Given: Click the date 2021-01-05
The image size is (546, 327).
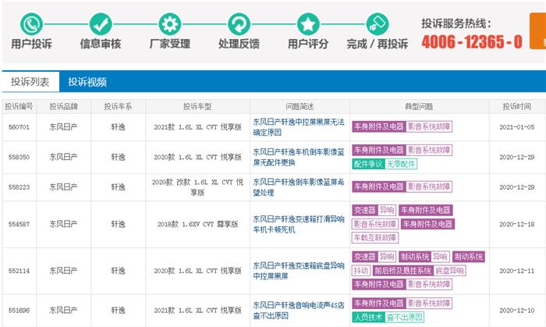Looking at the screenshot, I should click(x=516, y=127).
